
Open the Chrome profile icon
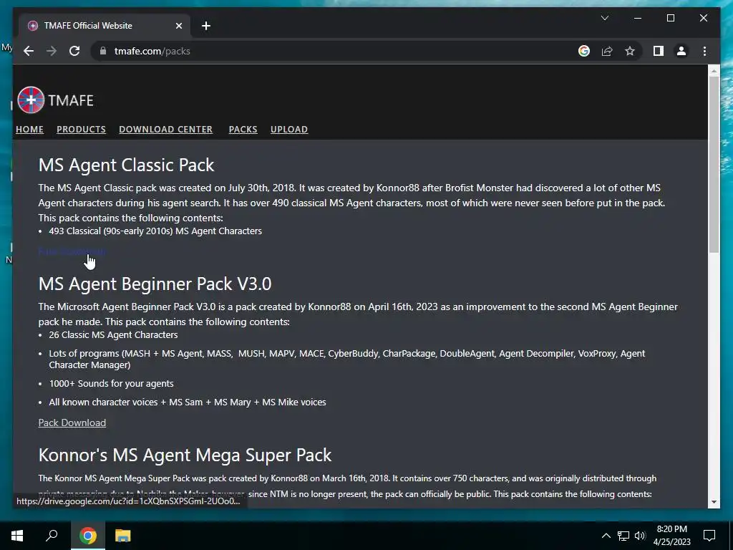(681, 51)
